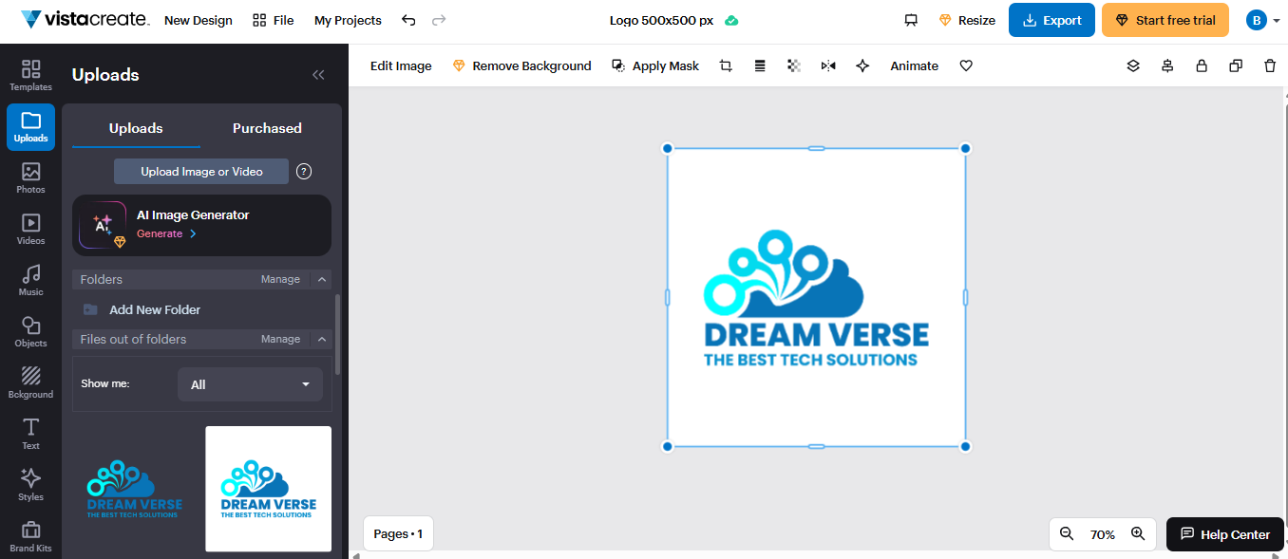Lock the selected element
This screenshot has height=559, width=1288.
pos(1202,65)
